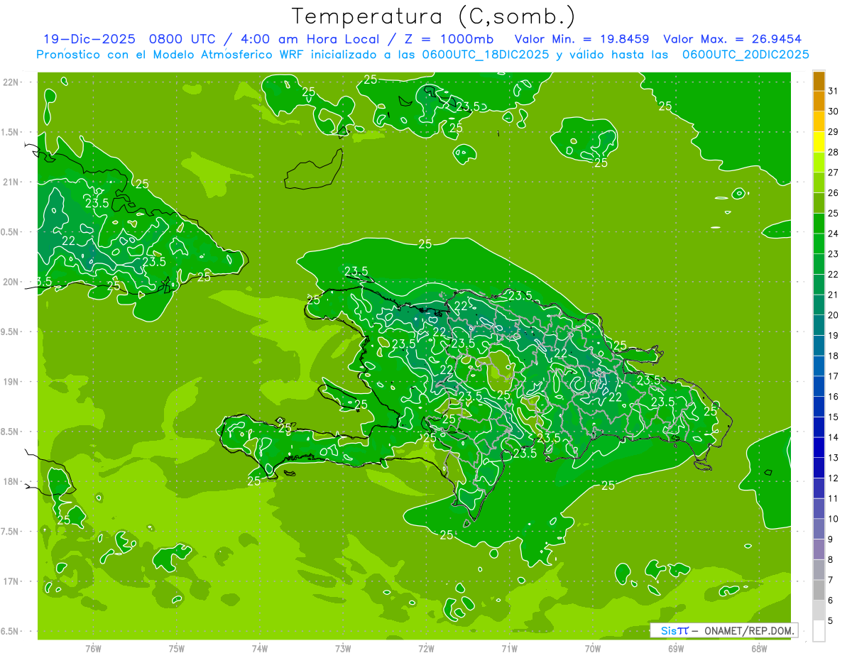This screenshot has height=658, width=852.
Task: Click the 18N latitude axis label
Action: pos(12,481)
